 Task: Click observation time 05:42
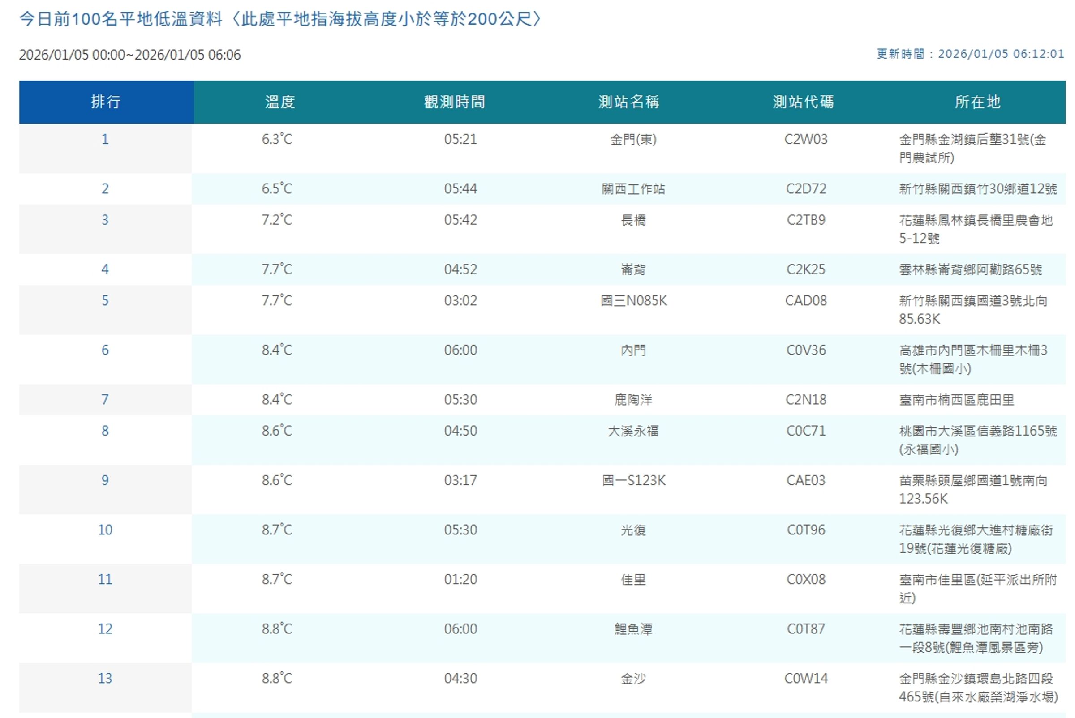pyautogui.click(x=460, y=220)
